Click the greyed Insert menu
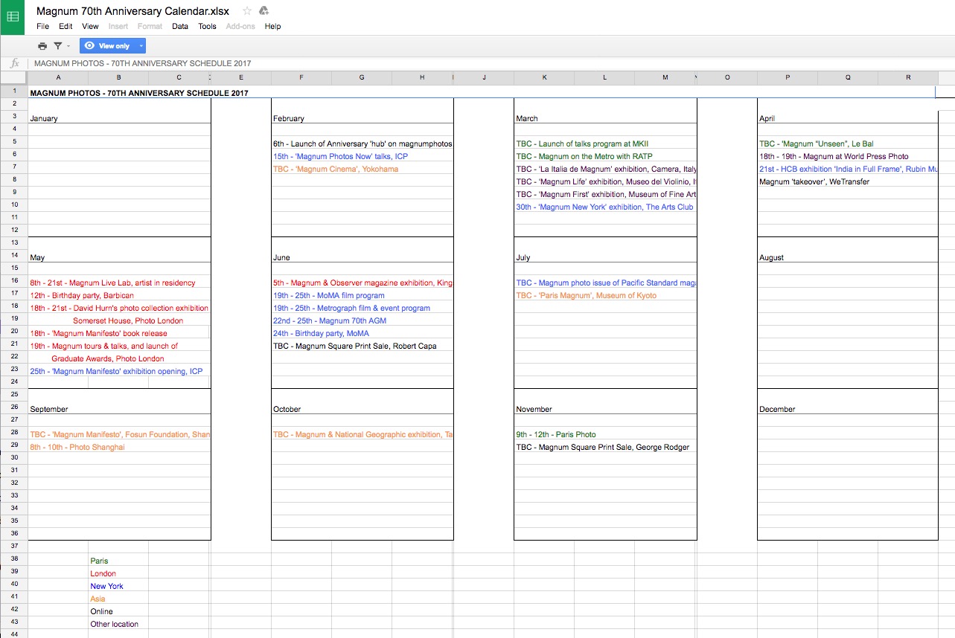 tap(118, 26)
